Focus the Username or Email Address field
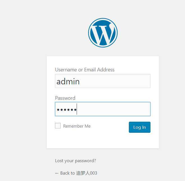The image size is (185, 181). pyautogui.click(x=103, y=81)
